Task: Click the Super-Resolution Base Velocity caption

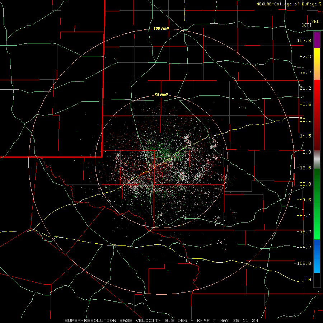Action: click(x=161, y=320)
